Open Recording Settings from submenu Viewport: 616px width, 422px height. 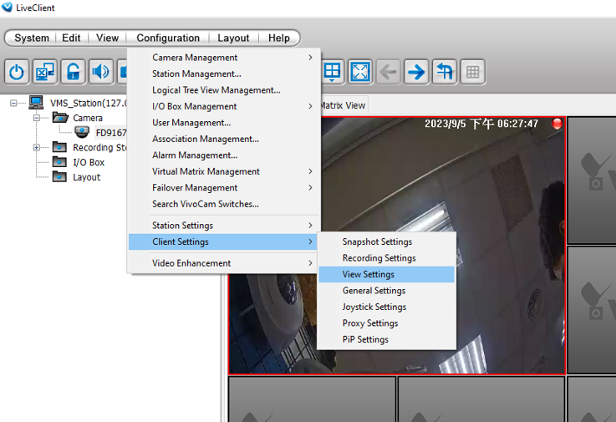(387, 257)
